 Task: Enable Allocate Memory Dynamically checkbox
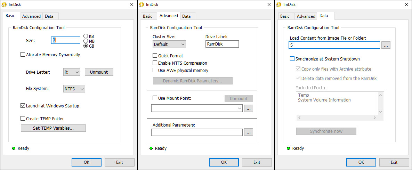[x=23, y=55]
